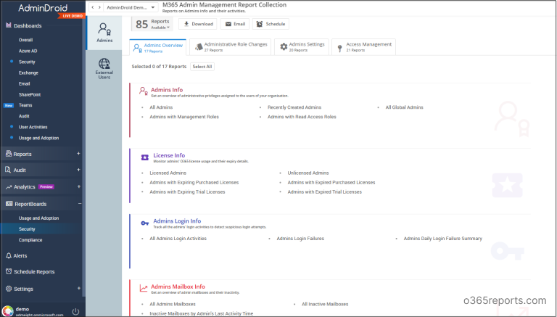Screen dimensions: 557x317
Task: Open Admins Daily Login Failure Summary
Action: [442, 239]
